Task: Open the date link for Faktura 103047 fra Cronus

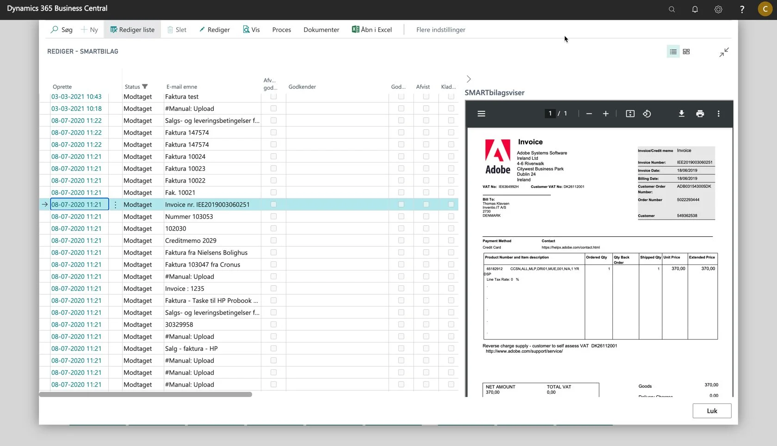Action: (x=76, y=265)
